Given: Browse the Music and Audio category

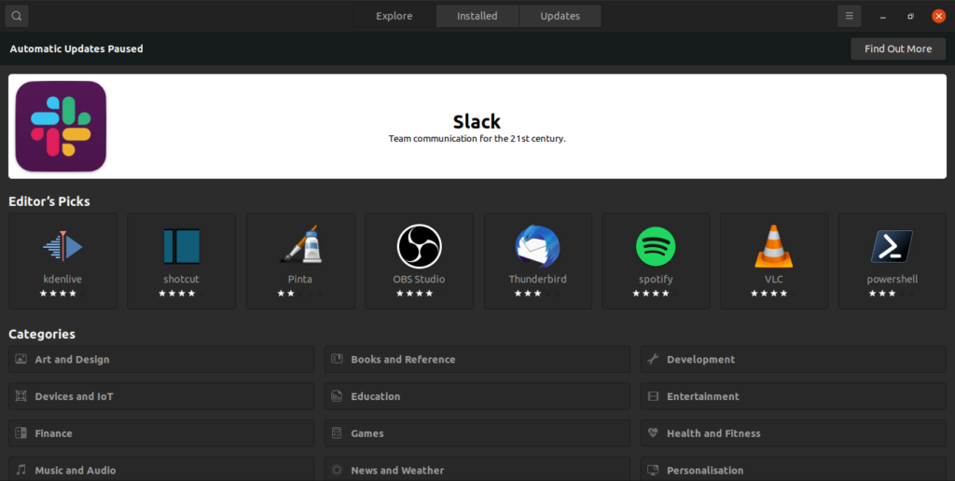Looking at the screenshot, I should tap(161, 470).
